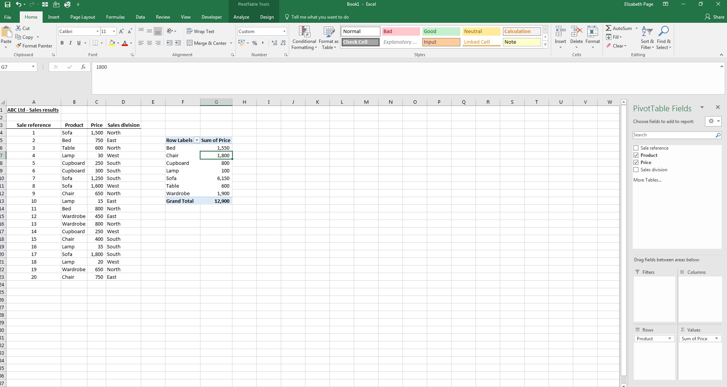Click Decrease Font Size icon

click(x=130, y=31)
